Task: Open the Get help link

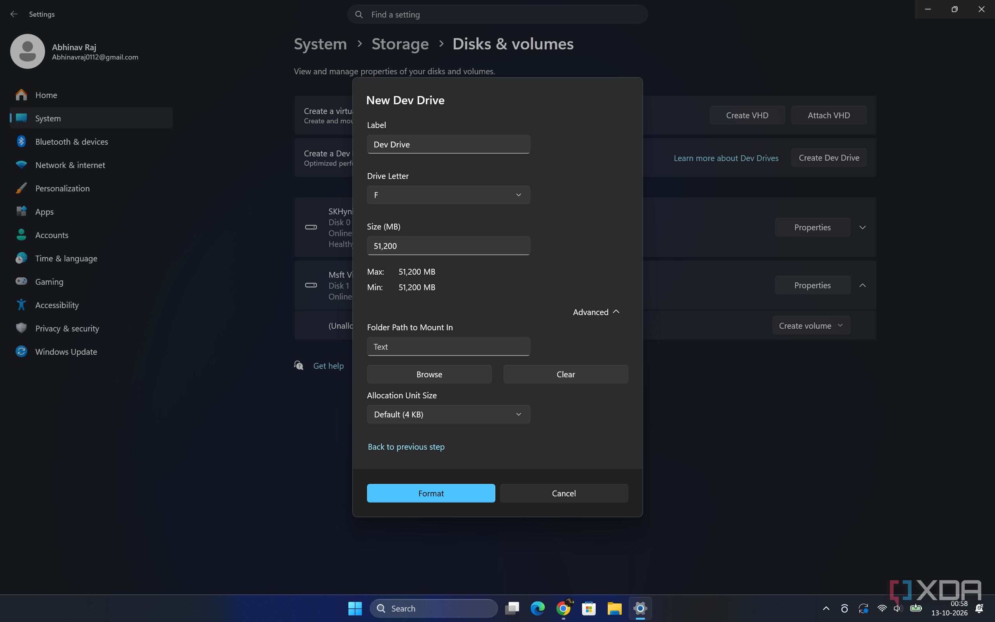Action: [328, 366]
